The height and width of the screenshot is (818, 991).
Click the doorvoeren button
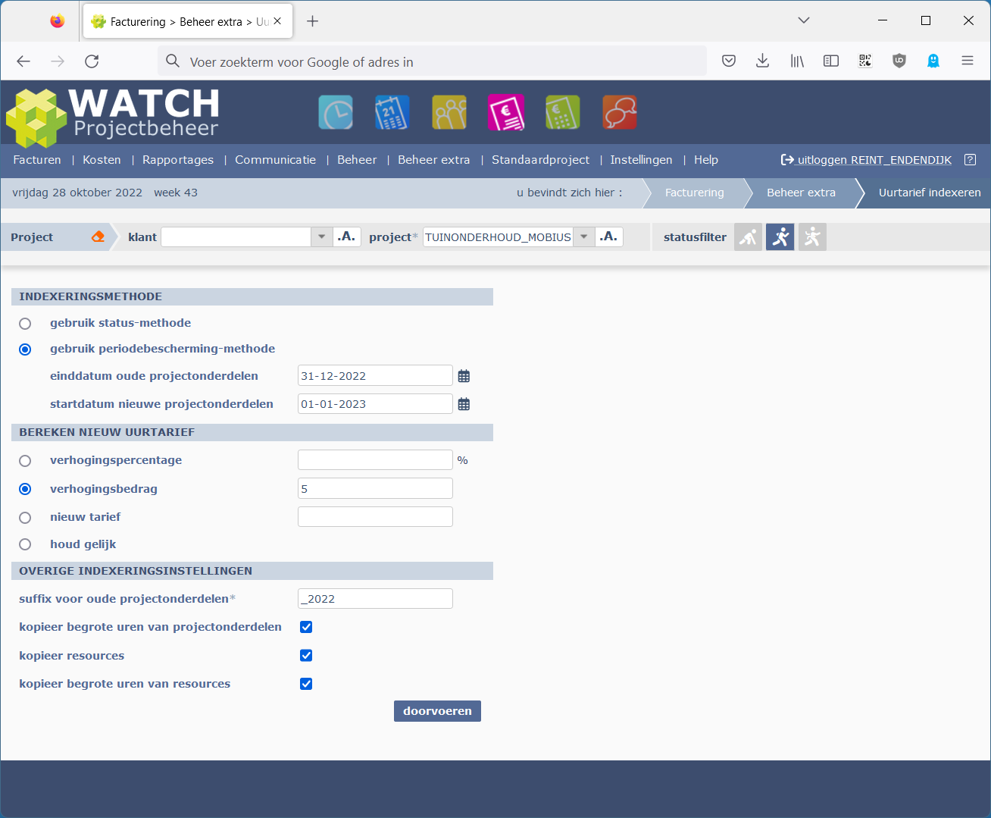[437, 711]
